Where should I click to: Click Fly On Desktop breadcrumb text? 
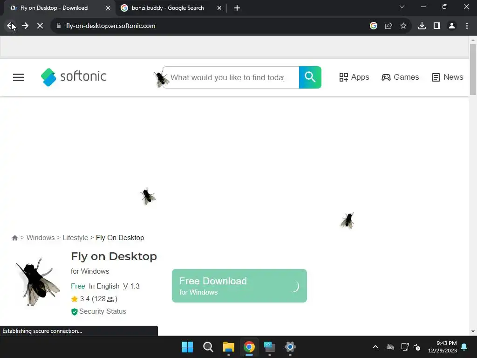pyautogui.click(x=120, y=238)
